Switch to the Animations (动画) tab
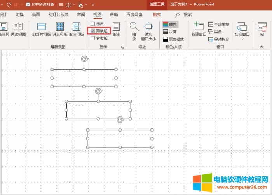This screenshot has width=272, height=195. click(36, 15)
